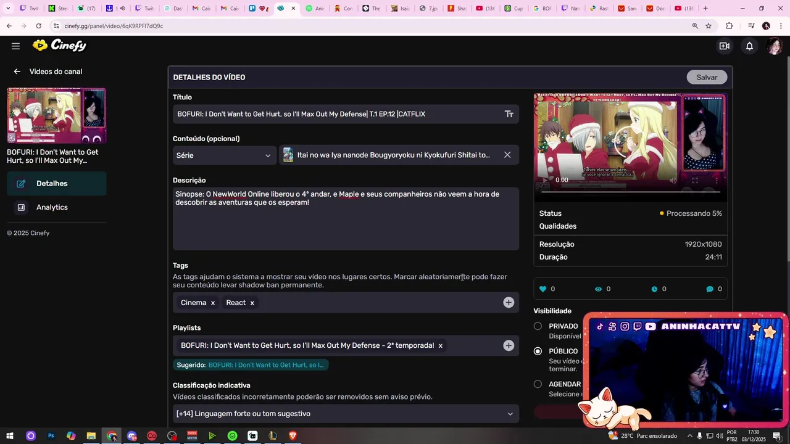The height and width of the screenshot is (444, 790).
Task: Reload the browser page
Action: pos(38,26)
